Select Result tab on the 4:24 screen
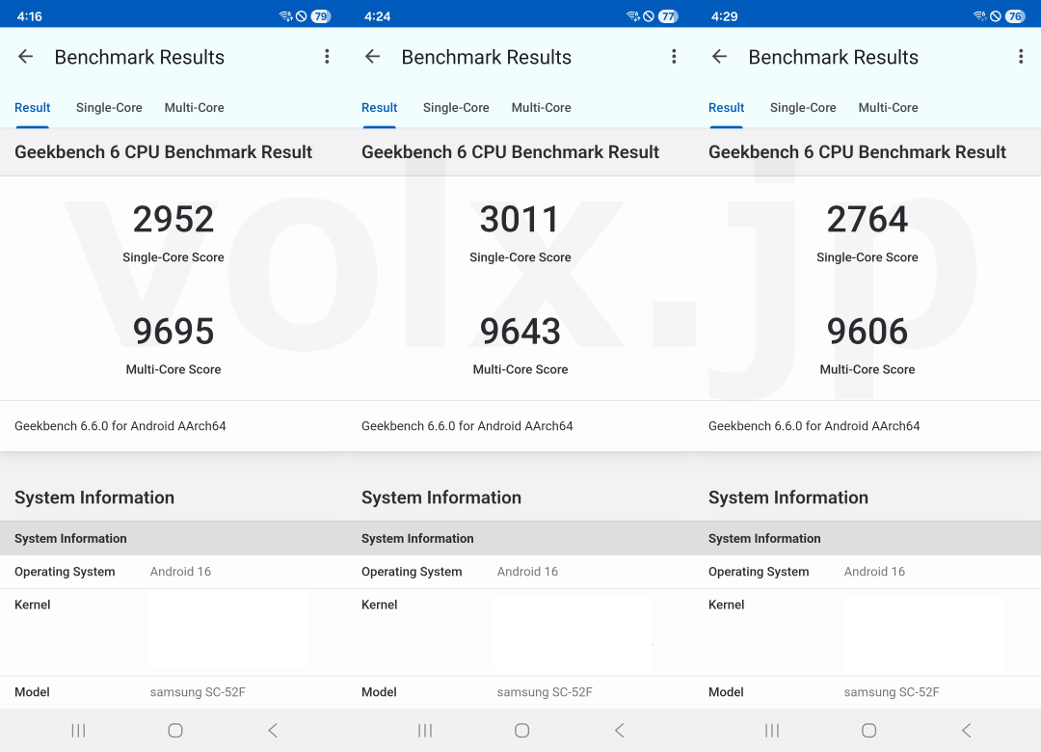The width and height of the screenshot is (1041, 752). click(379, 108)
